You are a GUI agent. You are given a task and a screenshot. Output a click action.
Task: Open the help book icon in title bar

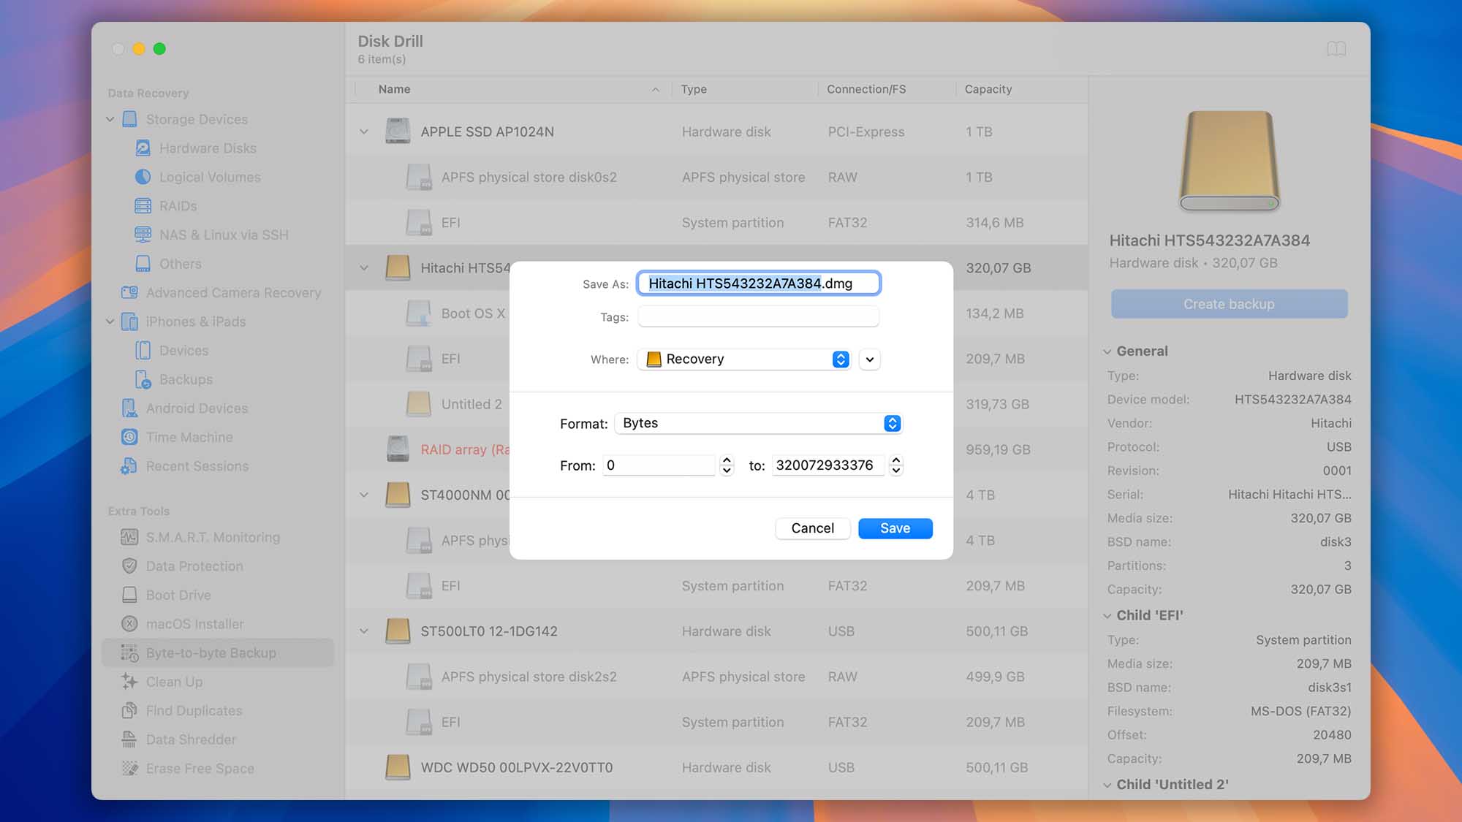1336,49
